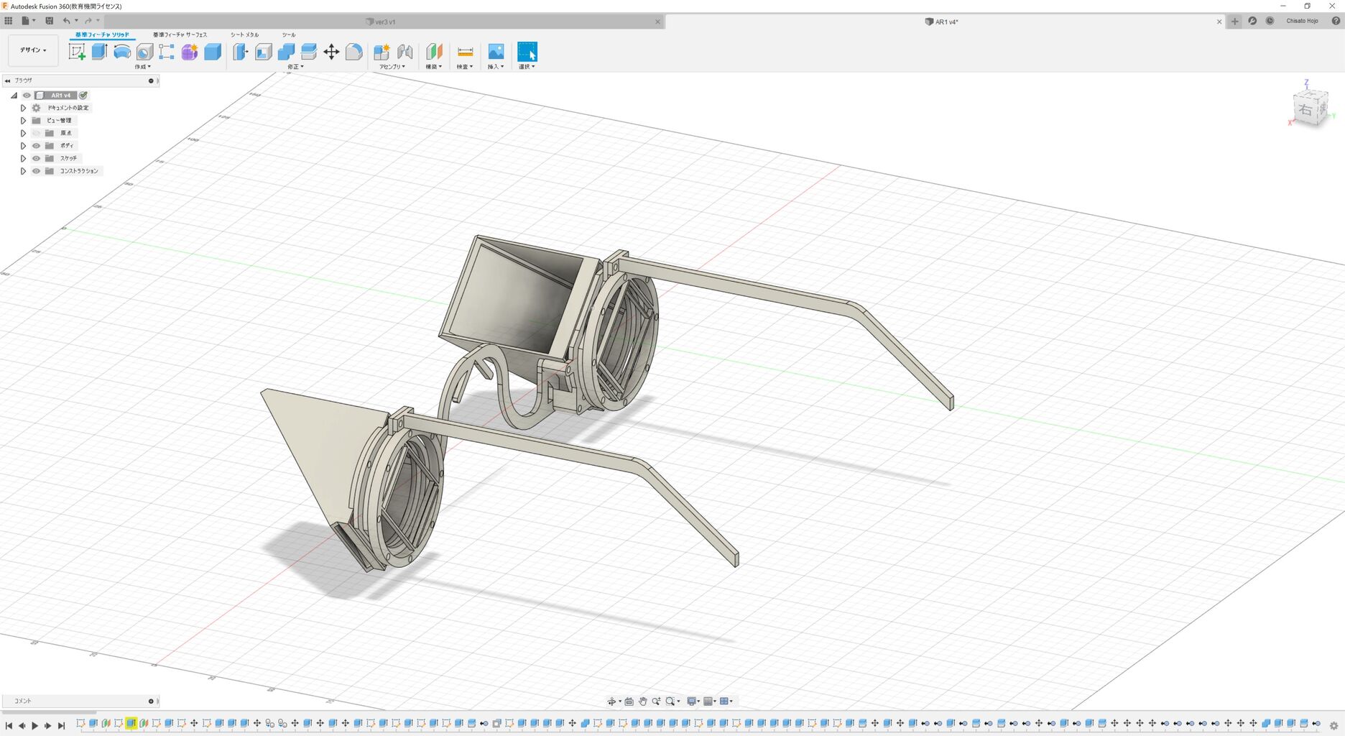Expand the ドキュメントの設定 tree node
Image resolution: width=1345 pixels, height=736 pixels.
pos(23,108)
